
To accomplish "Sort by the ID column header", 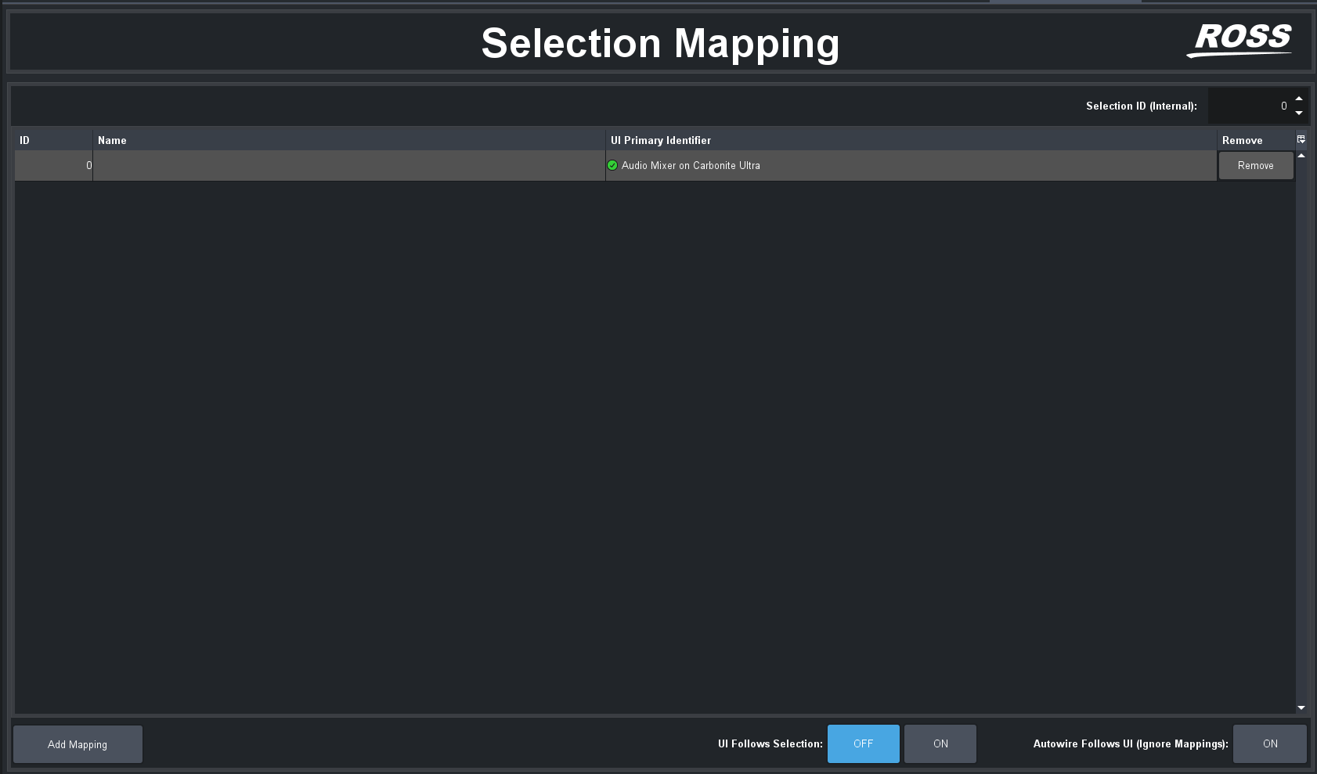I will click(52, 140).
